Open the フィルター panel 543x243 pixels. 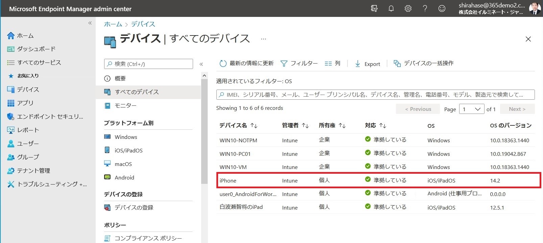299,64
